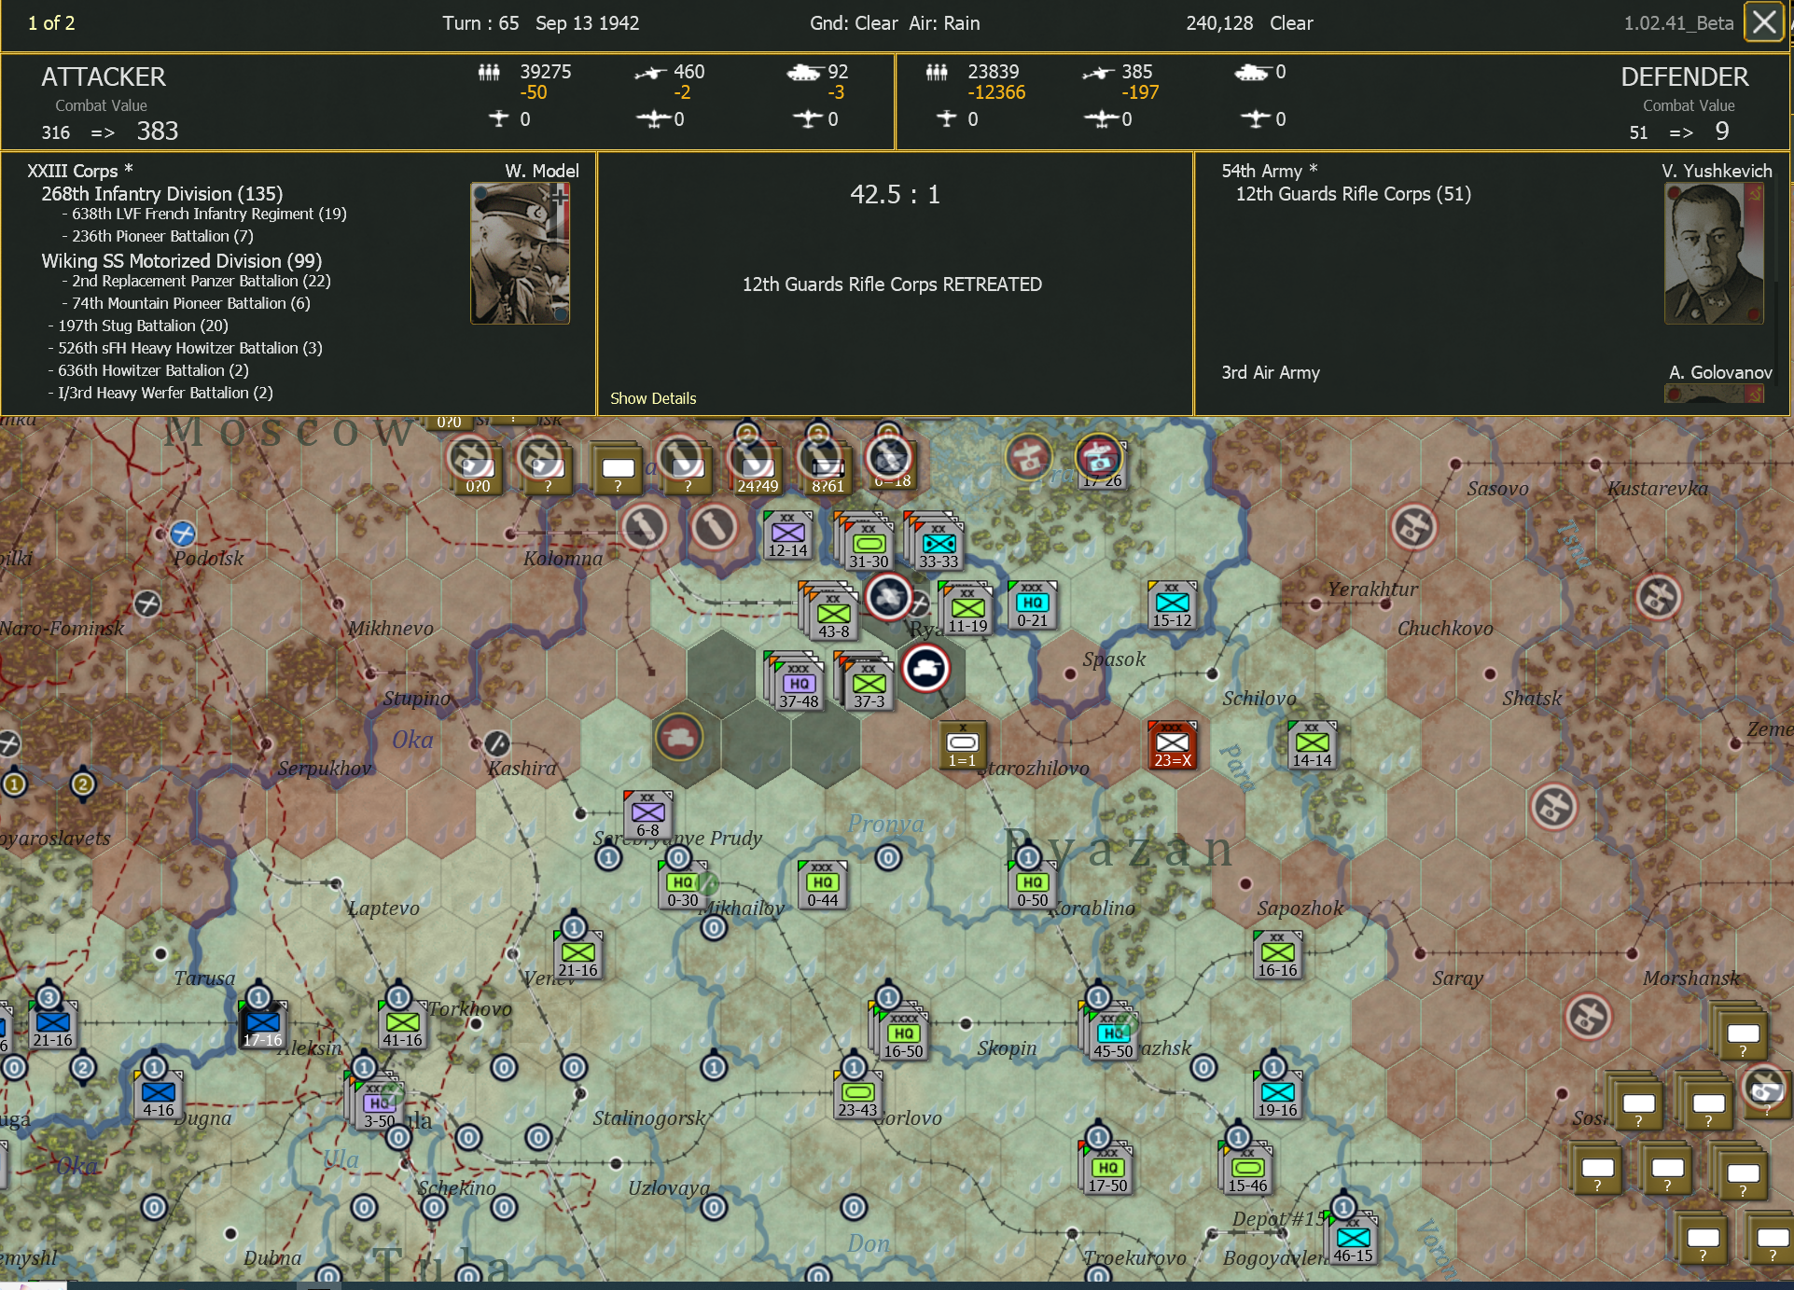Select the HQ 0-21 counter
Screen dimensions: 1794x1290
(x=1032, y=606)
